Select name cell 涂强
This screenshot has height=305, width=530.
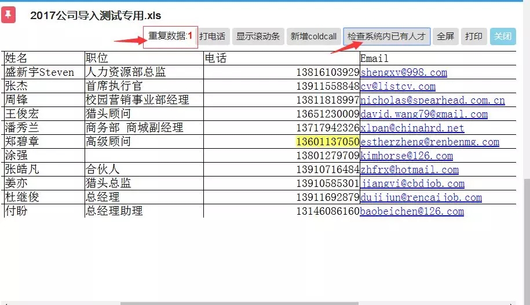coord(44,155)
